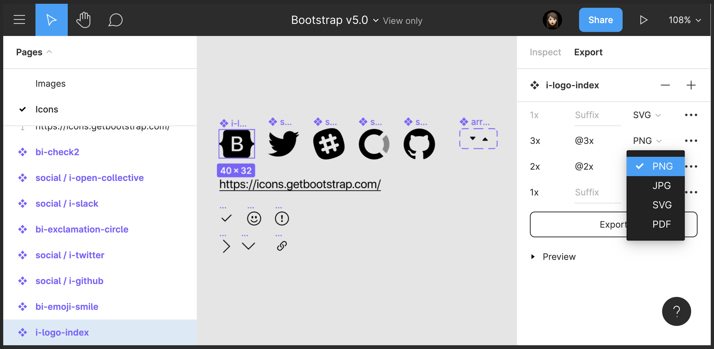This screenshot has width=714, height=349.
Task: Select the GitHub logo on canvas
Action: [x=419, y=144]
